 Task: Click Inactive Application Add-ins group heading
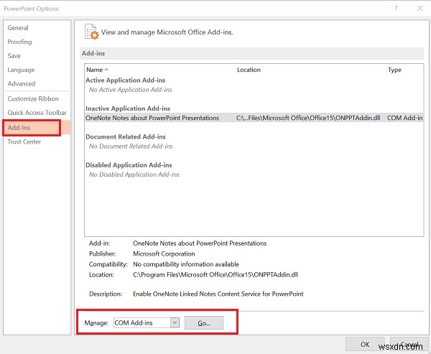coord(128,108)
